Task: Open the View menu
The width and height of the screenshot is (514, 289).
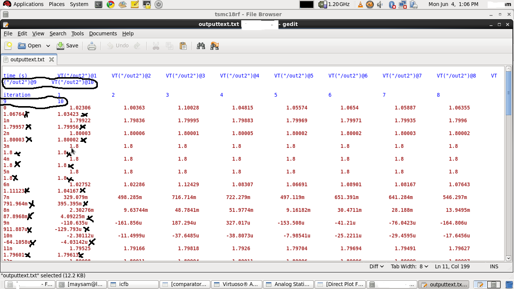Action: [38, 33]
